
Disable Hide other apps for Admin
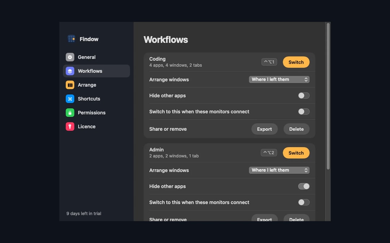tap(304, 186)
